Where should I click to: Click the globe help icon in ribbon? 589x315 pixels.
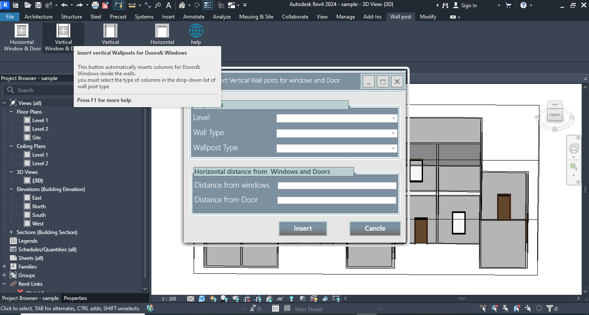pyautogui.click(x=196, y=31)
